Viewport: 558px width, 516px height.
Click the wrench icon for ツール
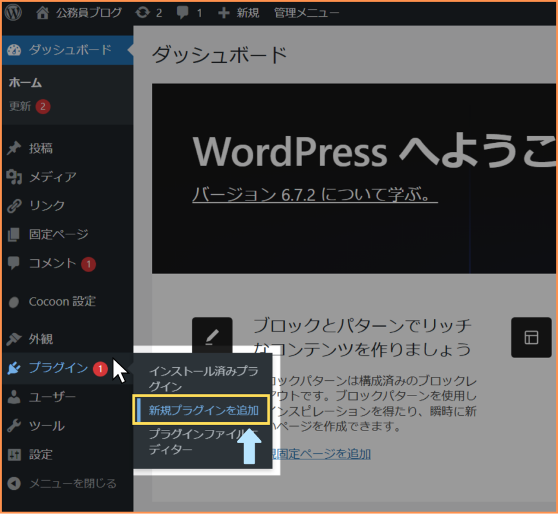(14, 426)
